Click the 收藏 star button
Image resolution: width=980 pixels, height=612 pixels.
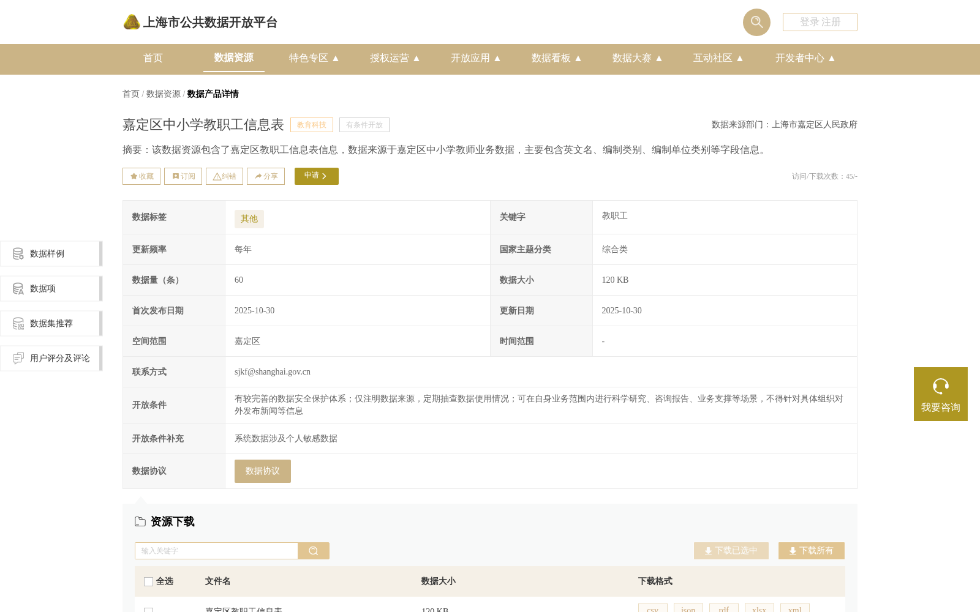click(x=141, y=176)
